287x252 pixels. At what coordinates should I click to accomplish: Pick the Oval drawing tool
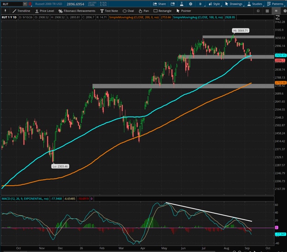128,11
